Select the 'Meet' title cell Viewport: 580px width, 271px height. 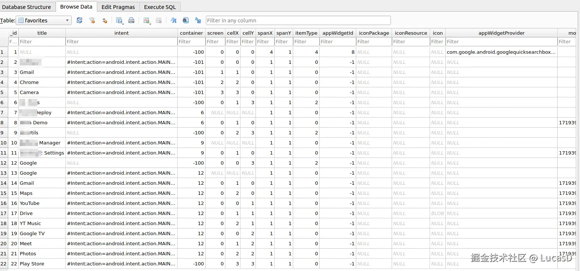click(x=42, y=243)
